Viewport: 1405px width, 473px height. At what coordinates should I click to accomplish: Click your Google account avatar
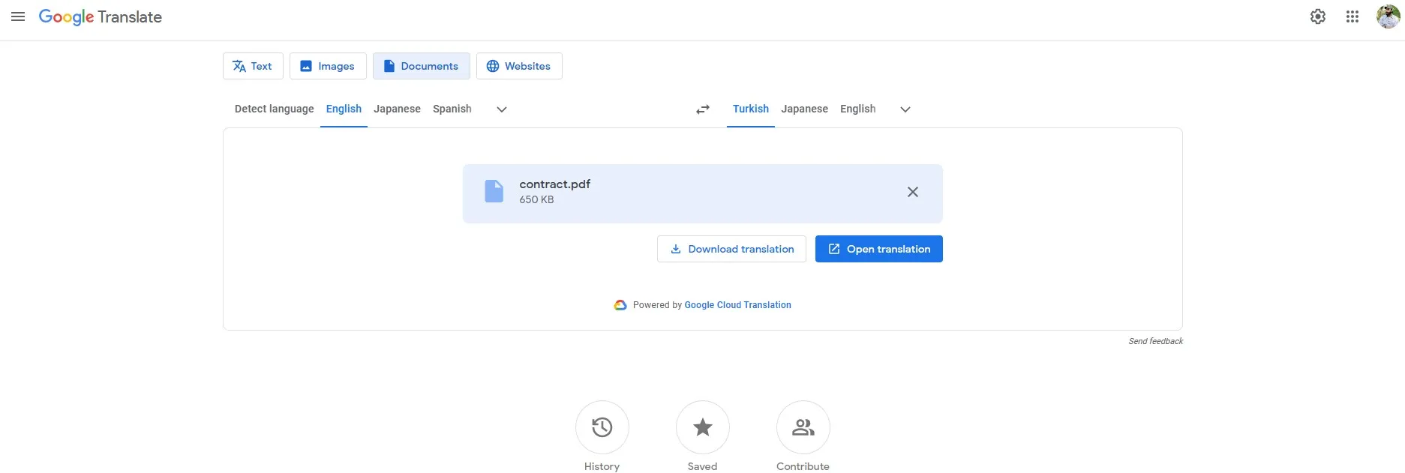(1388, 16)
